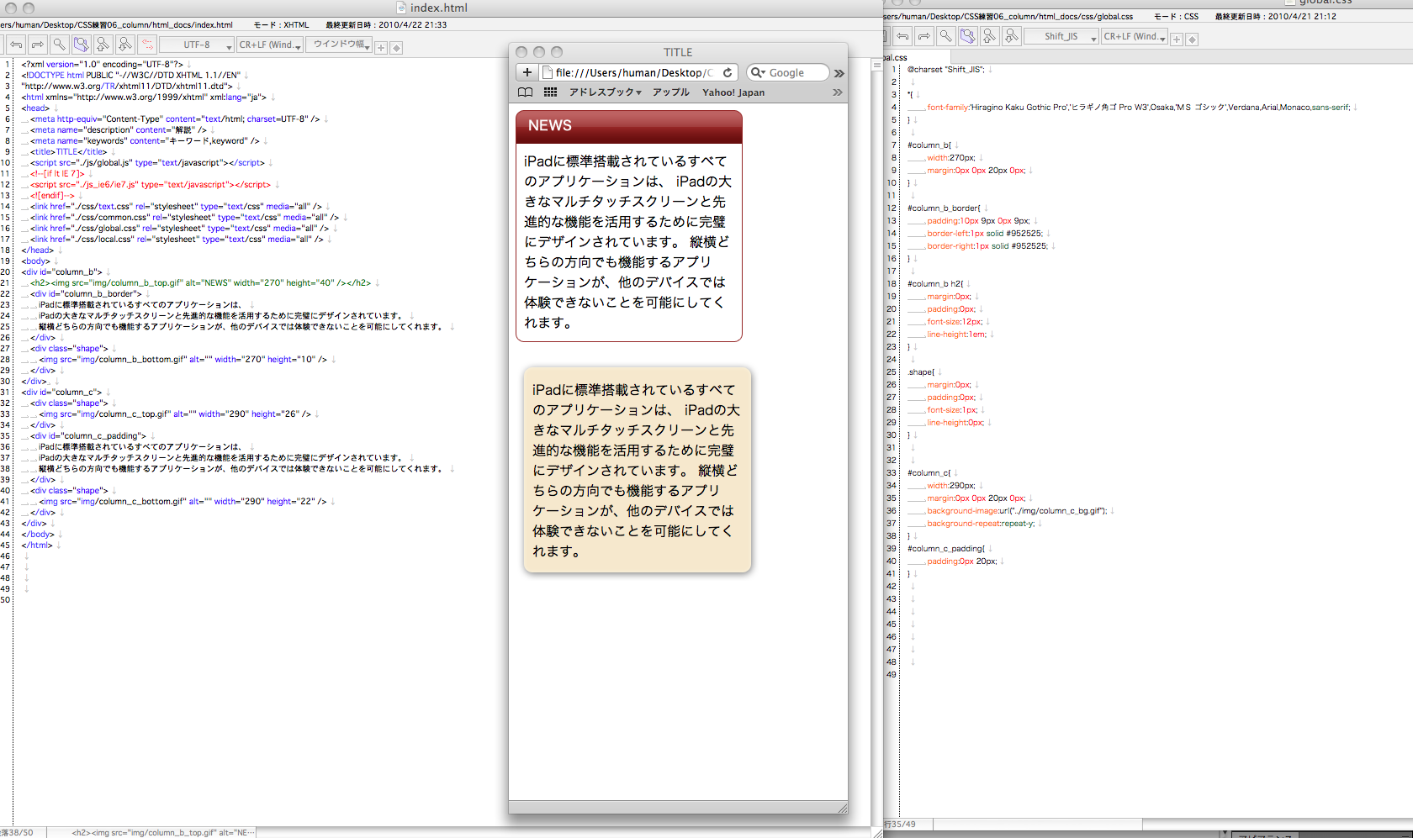
Task: Click redo arrow in index.html editor toolbar
Action: tap(38, 45)
